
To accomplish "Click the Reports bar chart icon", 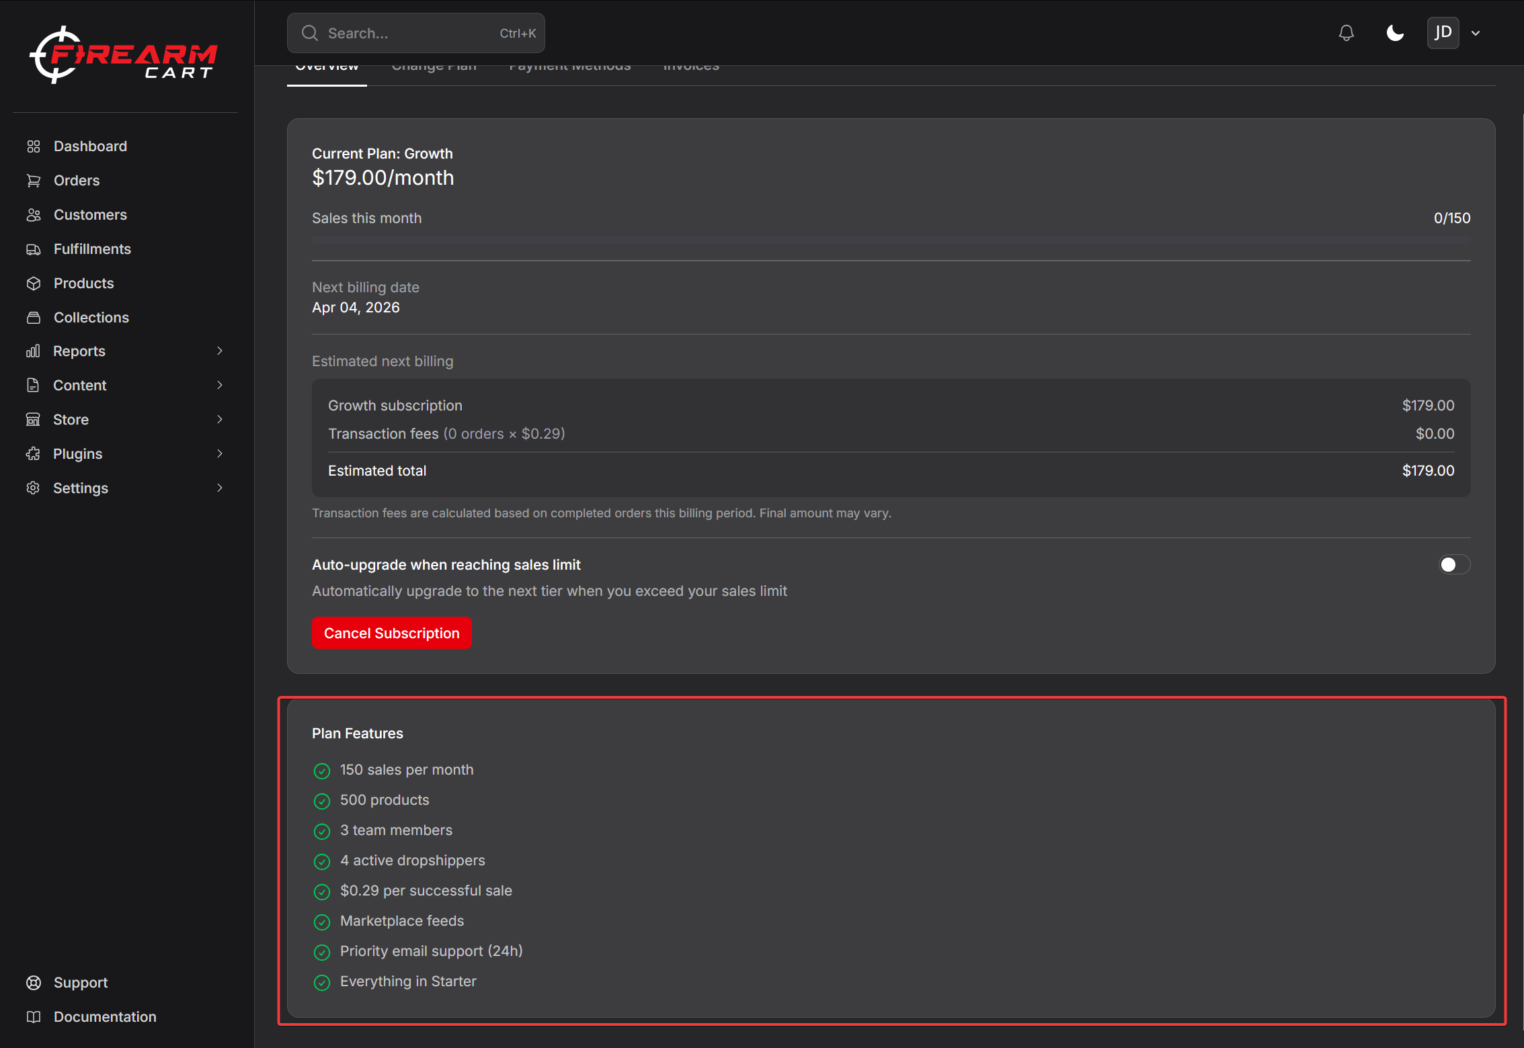I will 34,351.
